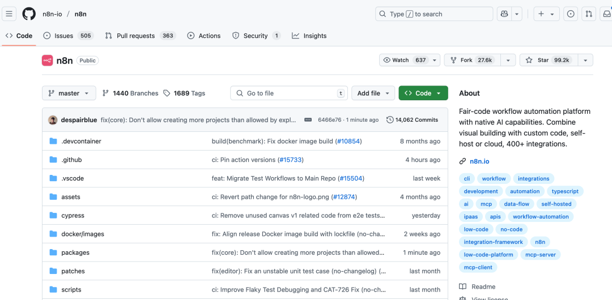The height and width of the screenshot is (300, 612).
Task: Open the .vscode folder
Action: (72, 178)
